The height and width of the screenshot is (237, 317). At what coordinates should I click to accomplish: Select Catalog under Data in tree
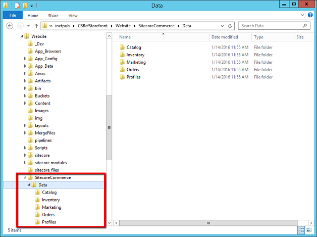pyautogui.click(x=49, y=193)
